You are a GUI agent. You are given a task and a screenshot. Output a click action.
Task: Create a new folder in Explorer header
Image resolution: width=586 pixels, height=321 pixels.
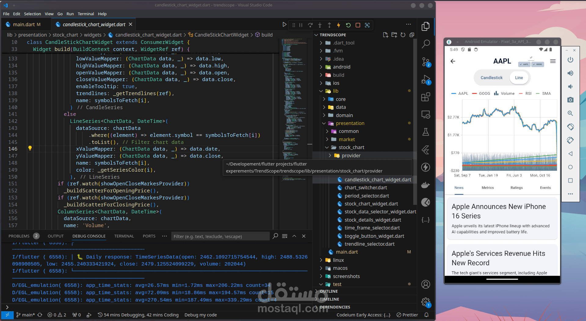tap(394, 35)
